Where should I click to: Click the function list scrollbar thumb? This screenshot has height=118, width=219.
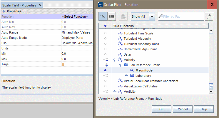pos(211,86)
